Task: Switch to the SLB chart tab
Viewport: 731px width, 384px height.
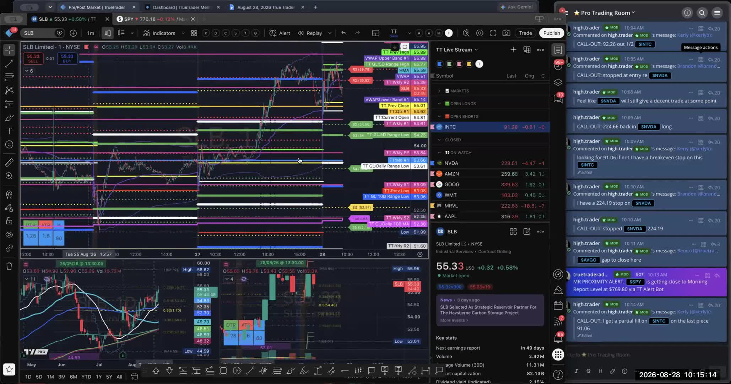Action: click(67, 19)
